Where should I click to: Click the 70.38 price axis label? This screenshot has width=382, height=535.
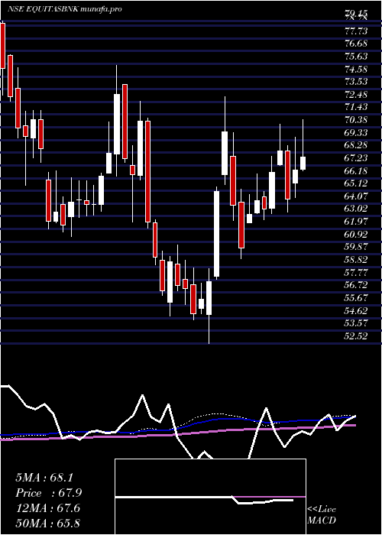click(356, 120)
